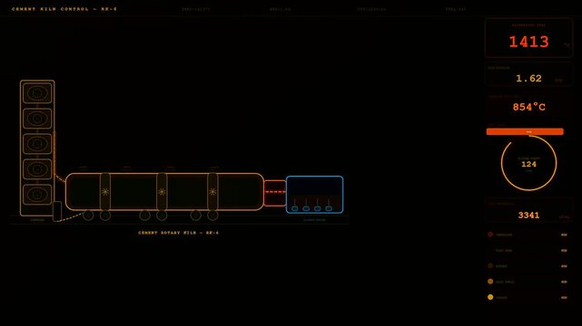Click the 854°C temperature value
Viewport: 582px width, 326px height.
tap(529, 107)
